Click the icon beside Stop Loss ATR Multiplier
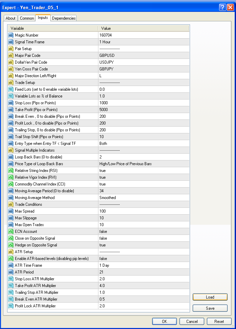The height and width of the screenshot is (329, 236). (x=10, y=279)
